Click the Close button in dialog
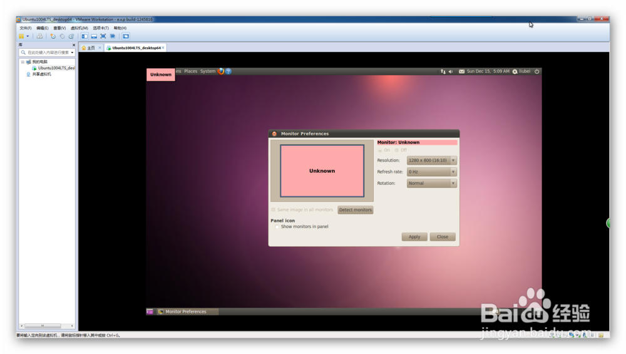The width and height of the screenshot is (626, 354). [443, 237]
